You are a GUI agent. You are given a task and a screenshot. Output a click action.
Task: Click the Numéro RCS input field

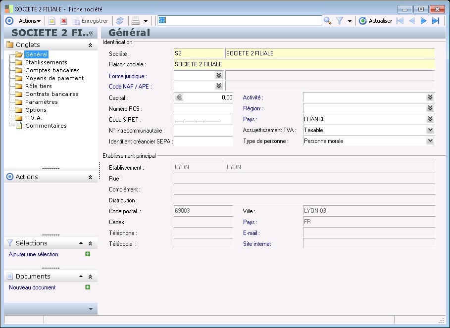(x=203, y=108)
